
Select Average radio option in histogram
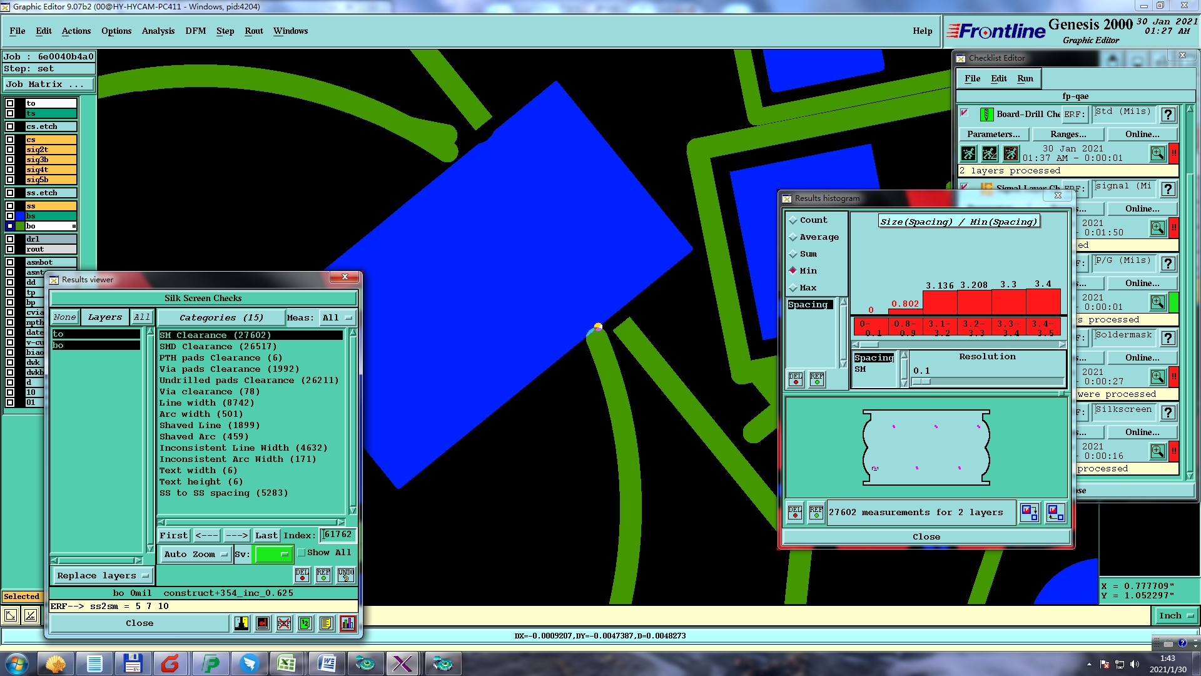(x=793, y=237)
